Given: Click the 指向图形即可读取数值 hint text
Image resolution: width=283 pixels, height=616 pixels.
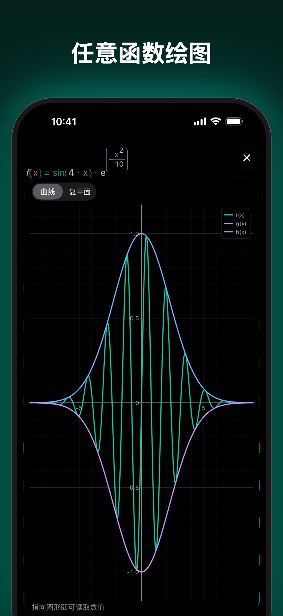Looking at the screenshot, I should tap(68, 607).
